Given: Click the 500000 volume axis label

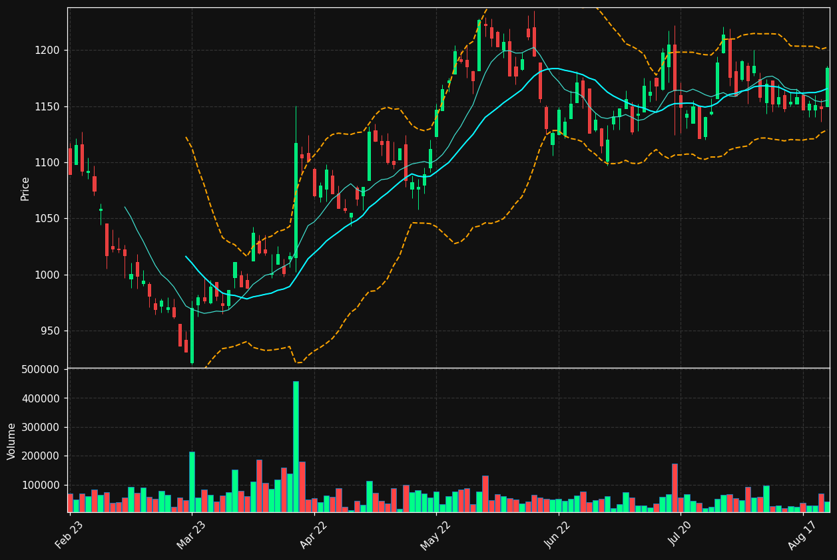Looking at the screenshot, I should [x=40, y=370].
